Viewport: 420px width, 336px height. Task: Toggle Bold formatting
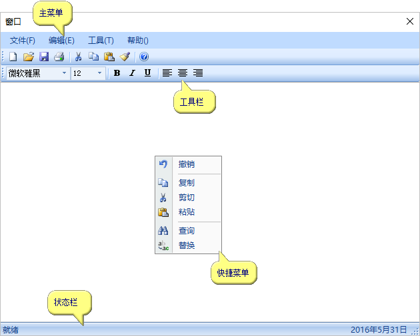117,73
